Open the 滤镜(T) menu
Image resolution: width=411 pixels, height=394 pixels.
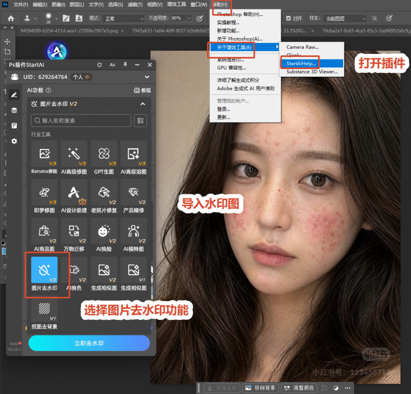click(x=135, y=5)
